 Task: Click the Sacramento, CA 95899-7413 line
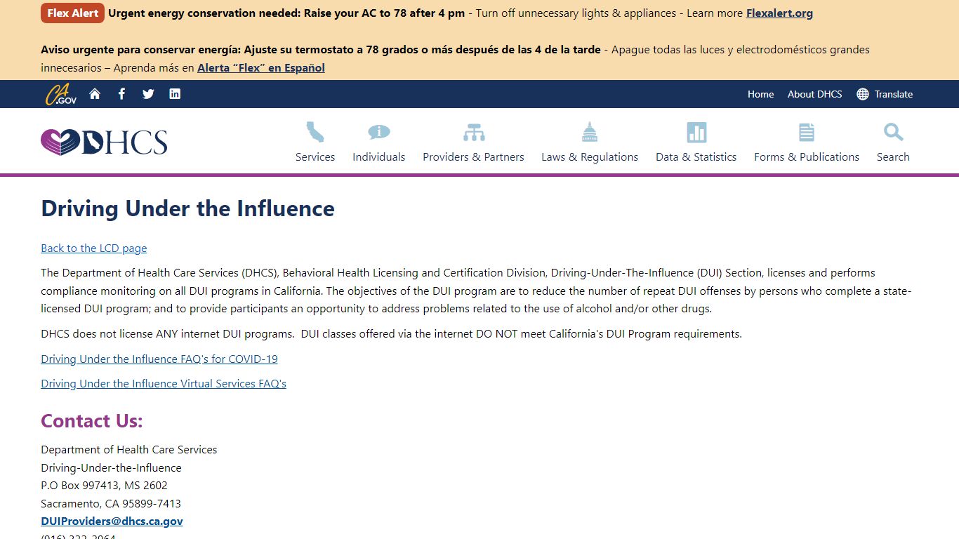tap(111, 504)
